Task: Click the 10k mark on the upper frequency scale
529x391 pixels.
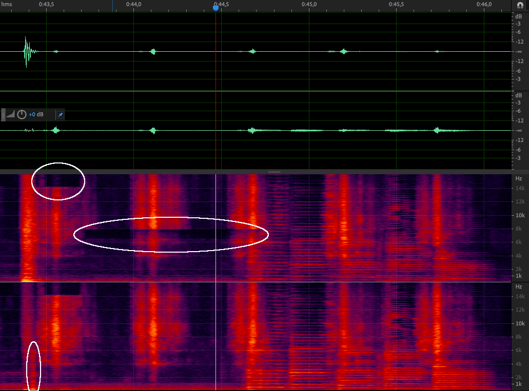Action: click(x=519, y=215)
